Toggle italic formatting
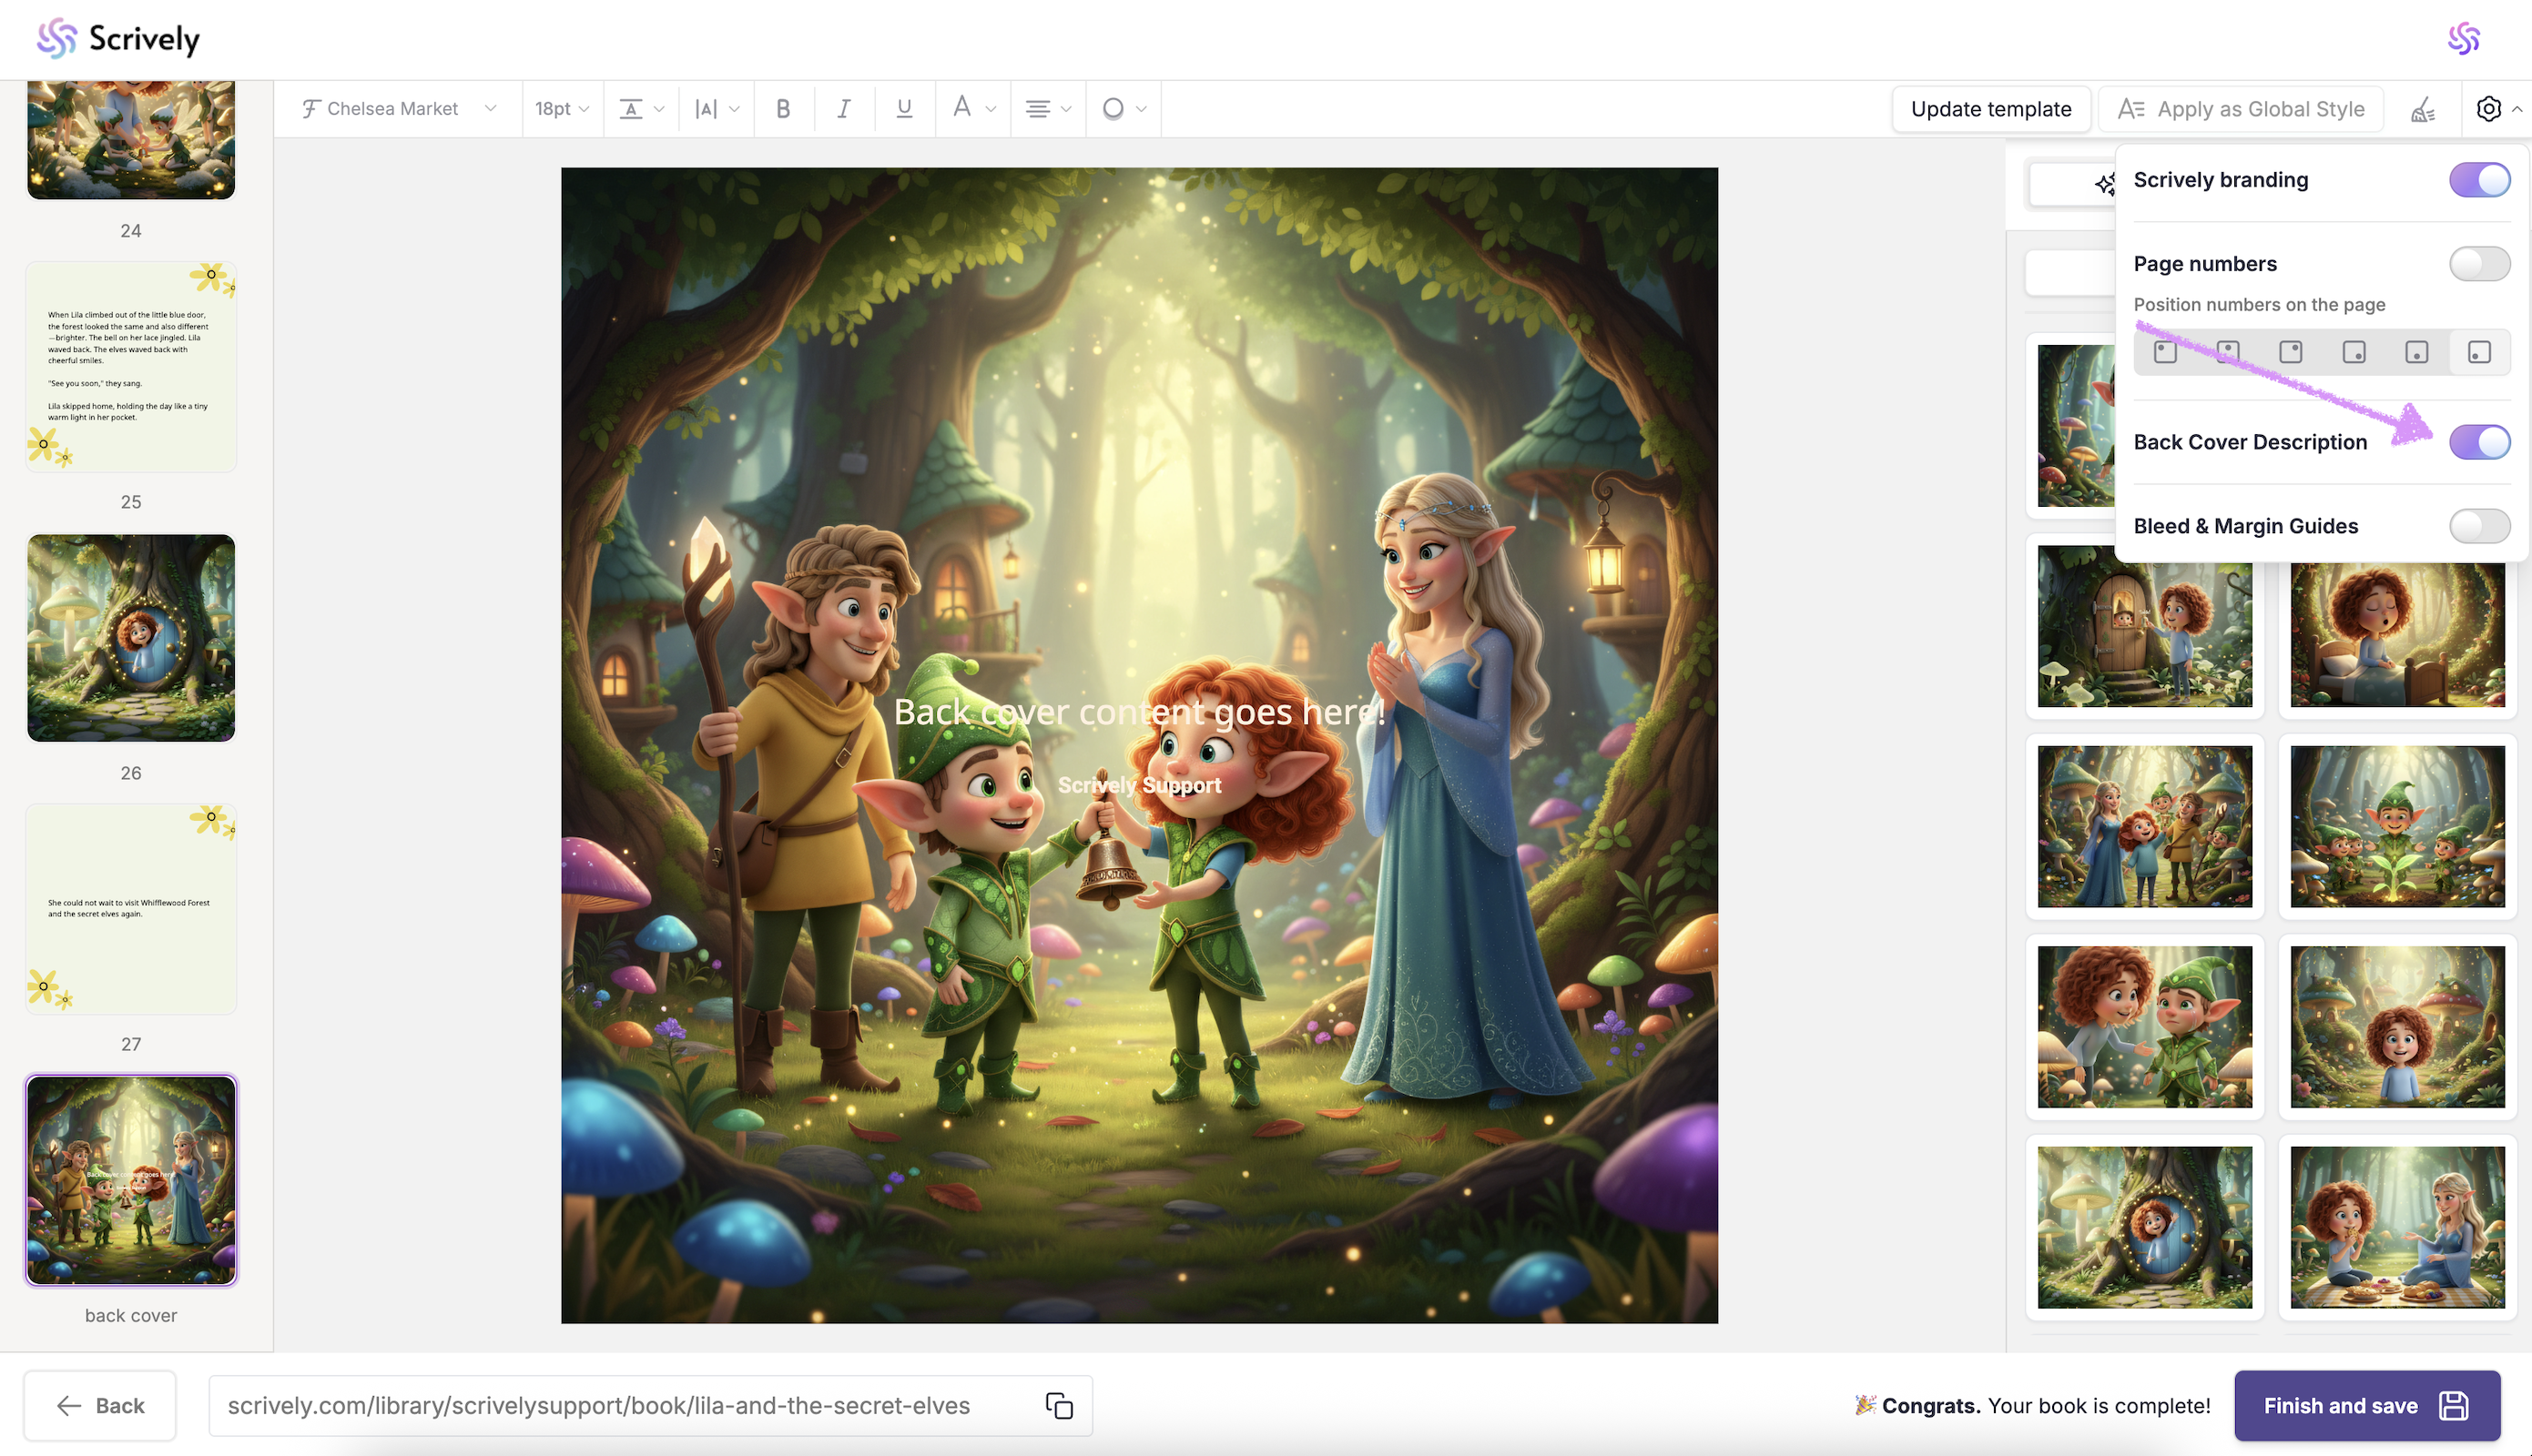The width and height of the screenshot is (2532, 1456). (843, 109)
